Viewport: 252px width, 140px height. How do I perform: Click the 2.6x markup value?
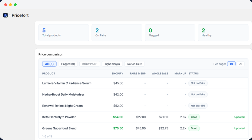183,117
